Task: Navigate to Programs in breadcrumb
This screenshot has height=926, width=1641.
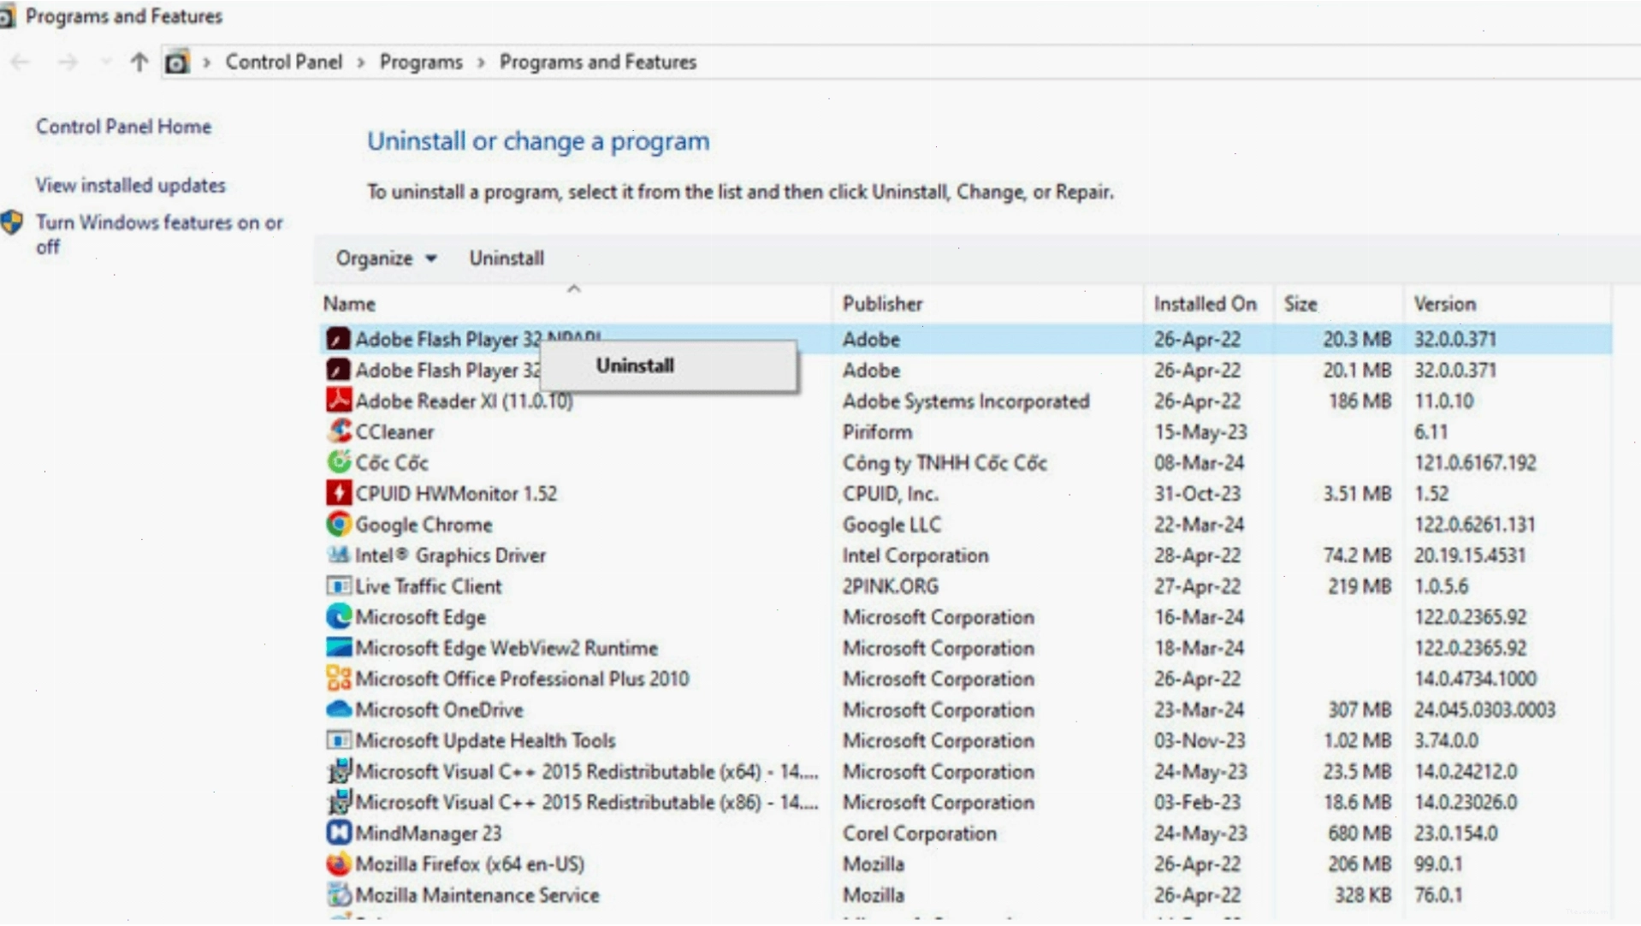Action: 421,62
